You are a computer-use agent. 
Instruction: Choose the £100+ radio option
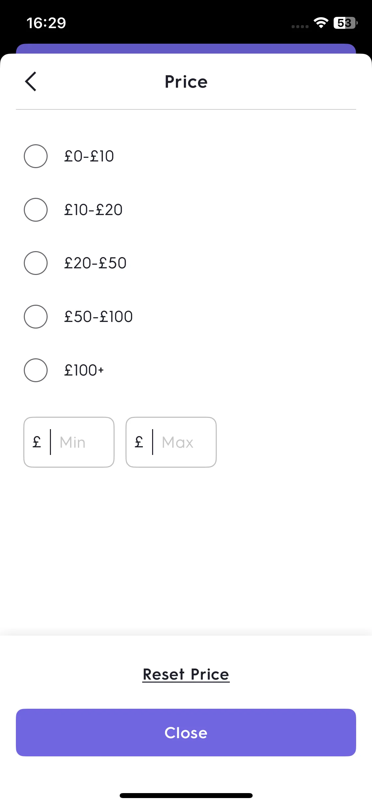[x=36, y=370]
